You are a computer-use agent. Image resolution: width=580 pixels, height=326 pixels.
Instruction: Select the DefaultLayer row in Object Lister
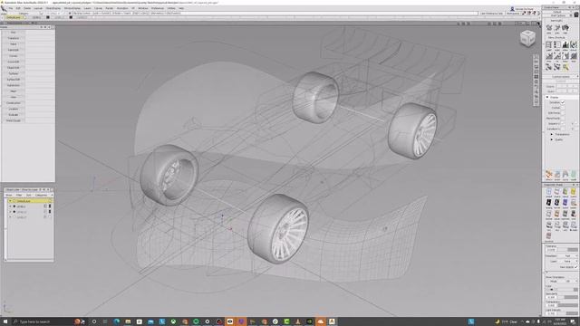pyautogui.click(x=30, y=201)
